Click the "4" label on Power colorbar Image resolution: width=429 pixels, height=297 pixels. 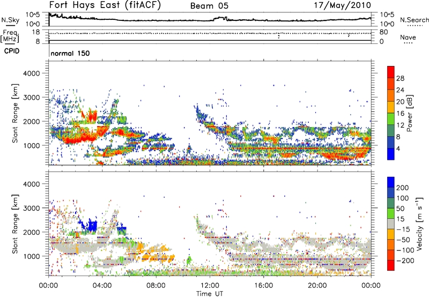pos(398,149)
